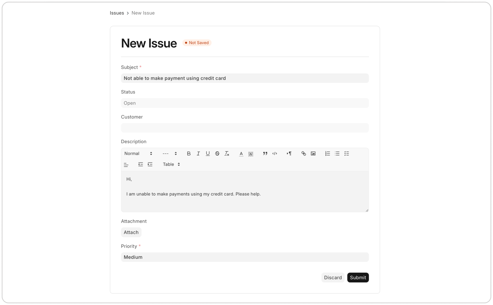This screenshot has width=493, height=305.
Task: Toggle underline formatting
Action: tap(208, 153)
